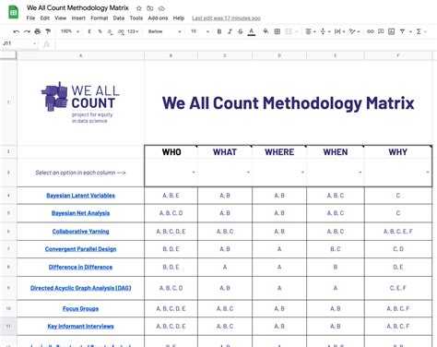
Task: Open text wrapping options
Action: [x=339, y=31]
